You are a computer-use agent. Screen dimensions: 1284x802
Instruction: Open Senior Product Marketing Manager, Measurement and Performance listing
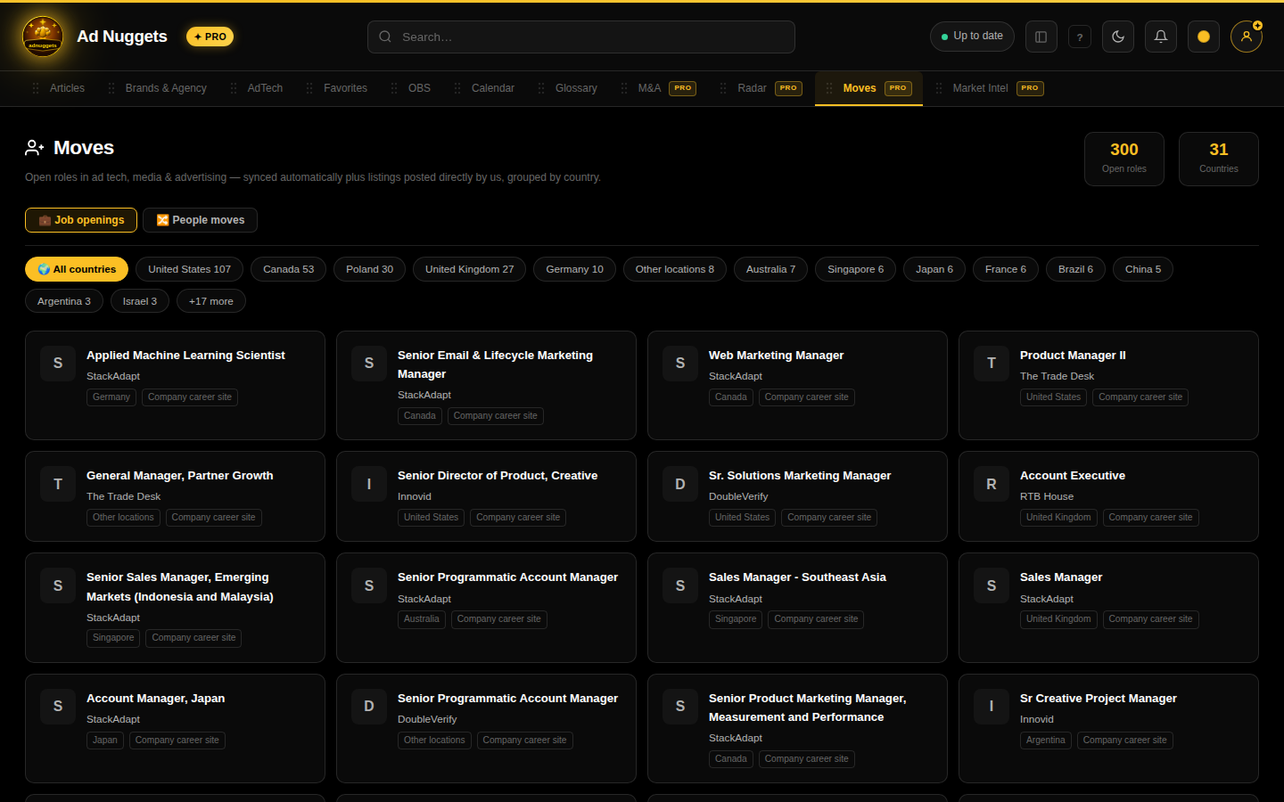click(x=797, y=729)
